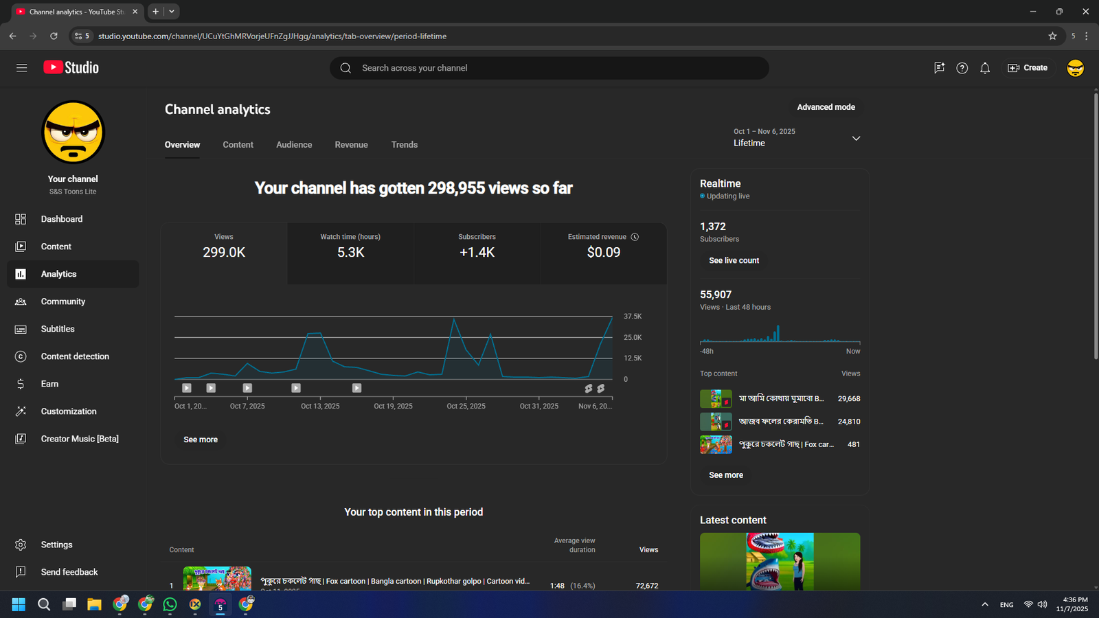The height and width of the screenshot is (618, 1099).
Task: Open WhatsApp from the taskbar
Action: coord(170,604)
